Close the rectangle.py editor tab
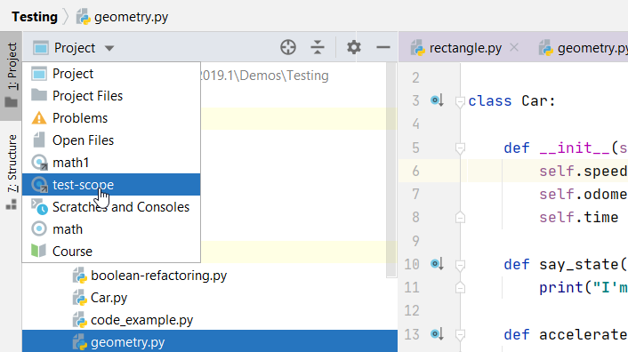This screenshot has width=628, height=352. [514, 48]
